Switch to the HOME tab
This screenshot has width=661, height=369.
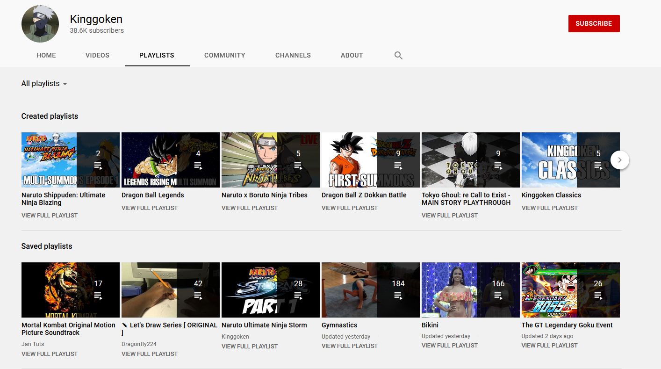pos(46,55)
